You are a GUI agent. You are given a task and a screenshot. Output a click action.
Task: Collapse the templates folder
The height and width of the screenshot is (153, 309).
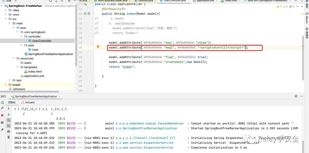tap(17, 67)
